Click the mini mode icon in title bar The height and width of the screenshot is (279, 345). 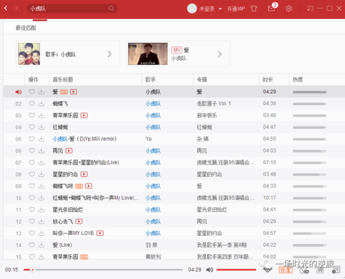pyautogui.click(x=310, y=9)
